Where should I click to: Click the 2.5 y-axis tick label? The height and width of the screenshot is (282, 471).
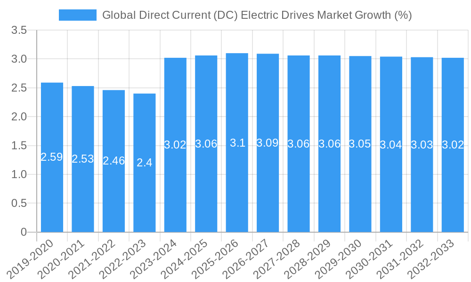[19, 88]
